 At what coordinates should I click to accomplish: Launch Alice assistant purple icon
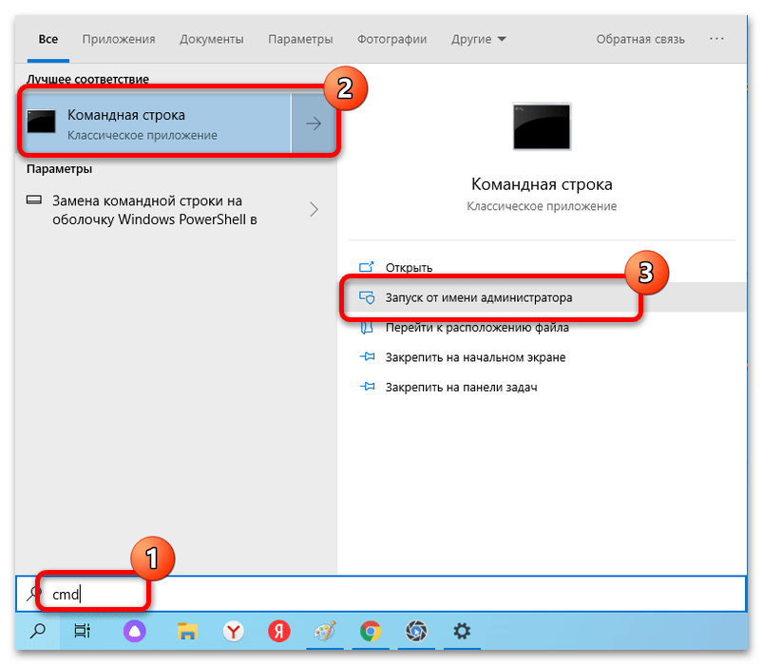coord(134,632)
